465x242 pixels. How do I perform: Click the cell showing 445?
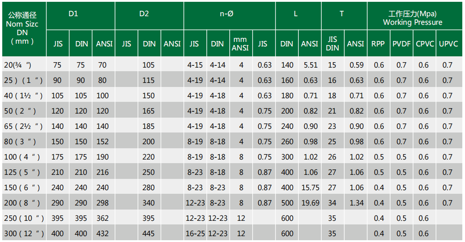pyautogui.click(x=148, y=233)
